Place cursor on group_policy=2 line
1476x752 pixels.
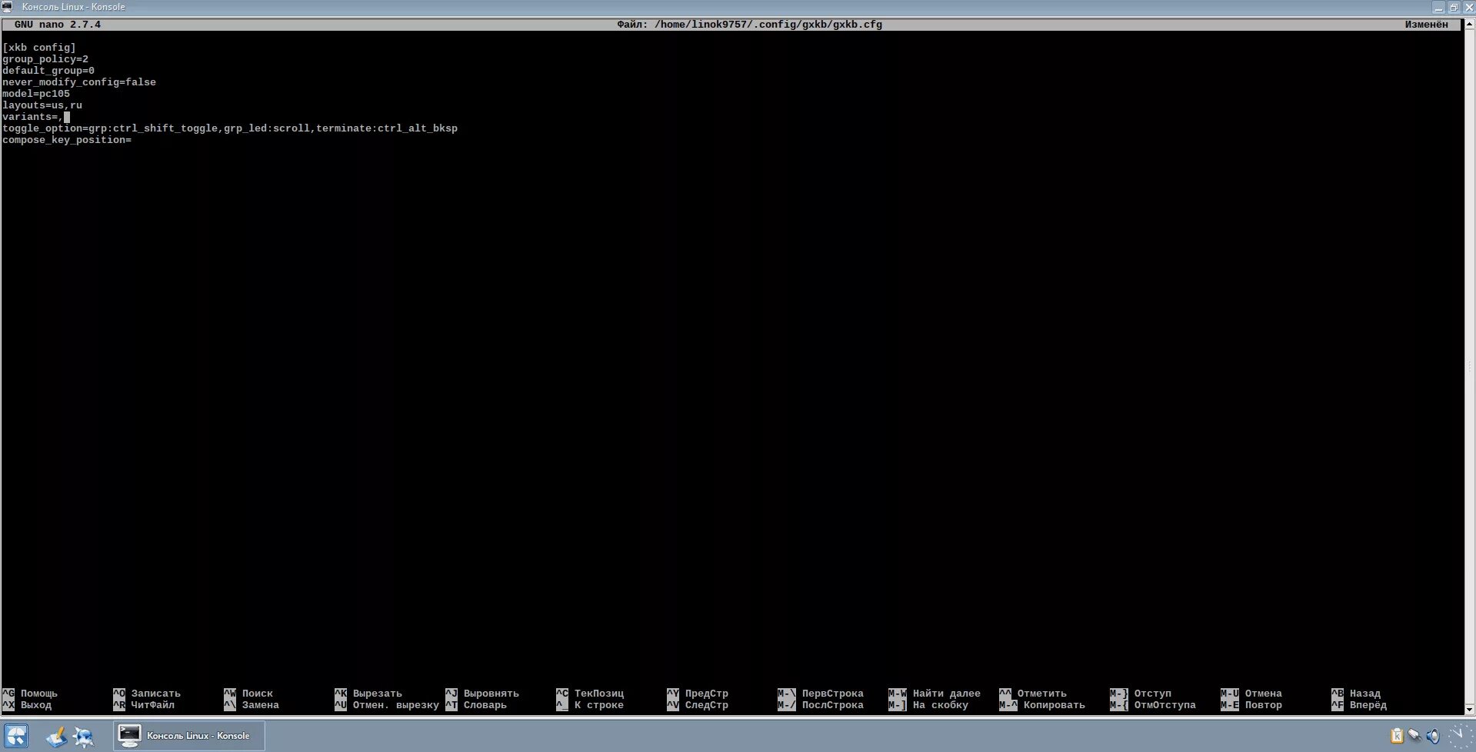[x=45, y=59]
